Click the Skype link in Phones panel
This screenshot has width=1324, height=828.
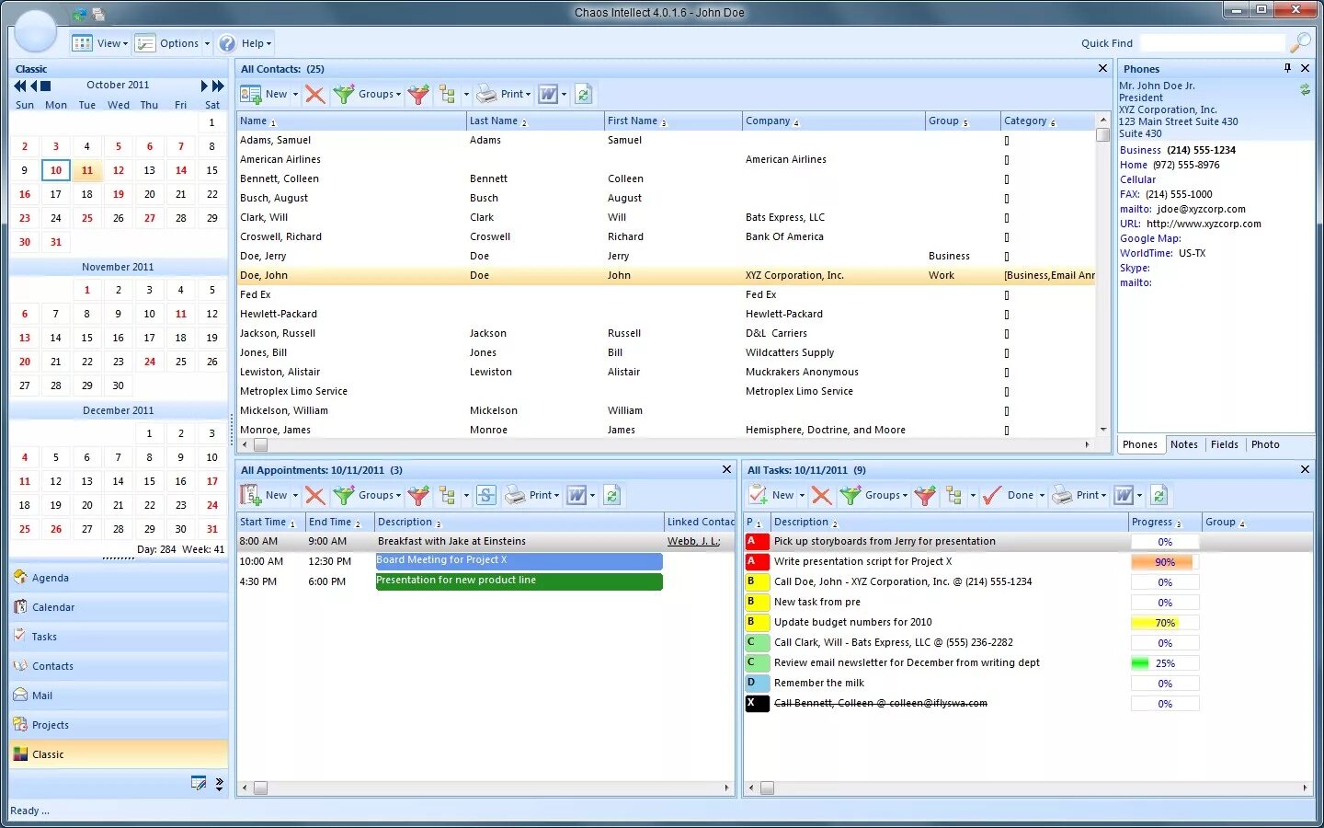(1135, 268)
